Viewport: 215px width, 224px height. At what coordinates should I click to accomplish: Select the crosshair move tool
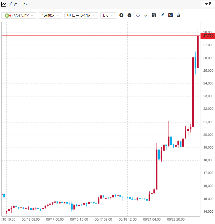pos(138,15)
